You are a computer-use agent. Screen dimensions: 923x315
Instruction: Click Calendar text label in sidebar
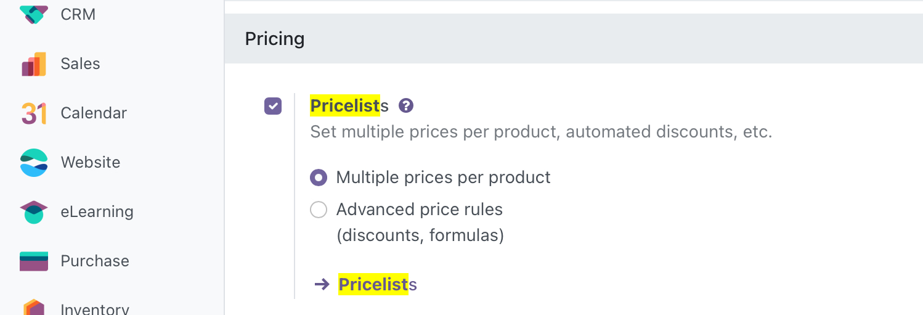point(94,113)
